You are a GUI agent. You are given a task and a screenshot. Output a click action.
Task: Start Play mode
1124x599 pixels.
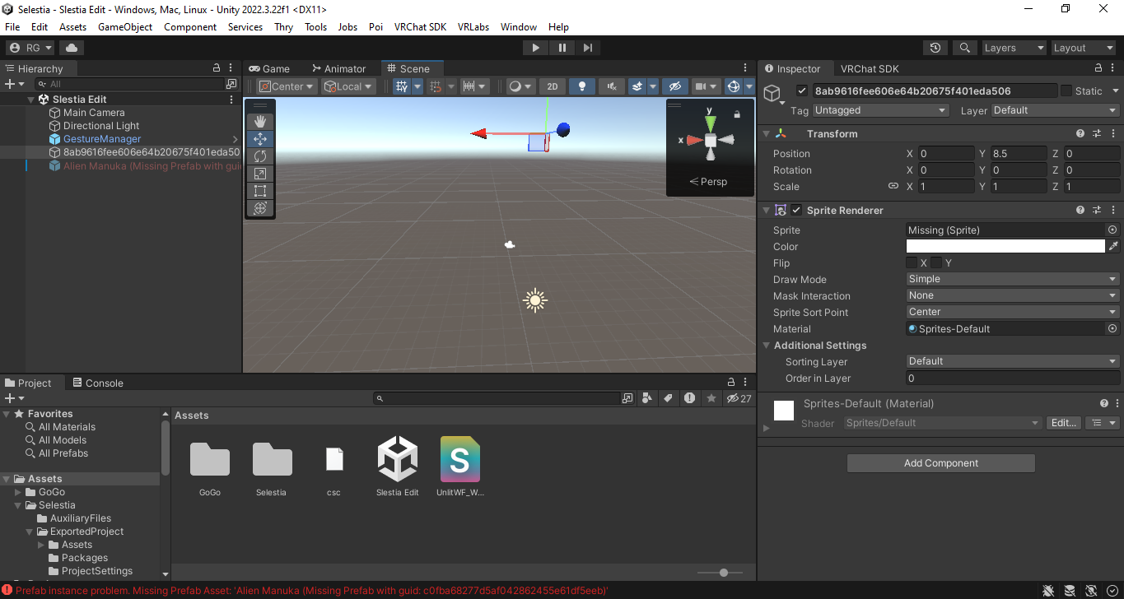pos(536,48)
